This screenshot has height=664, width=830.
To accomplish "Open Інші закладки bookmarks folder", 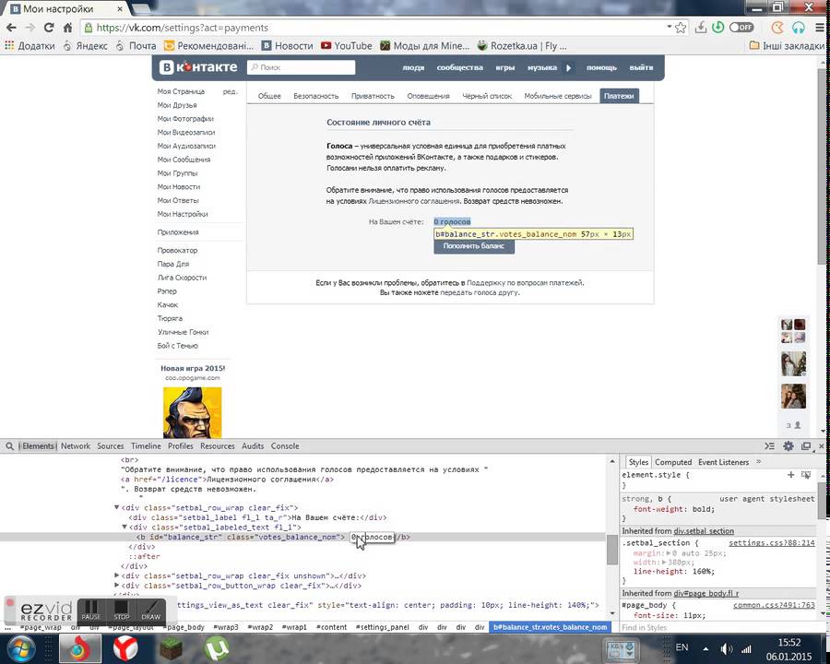I will click(x=787, y=46).
